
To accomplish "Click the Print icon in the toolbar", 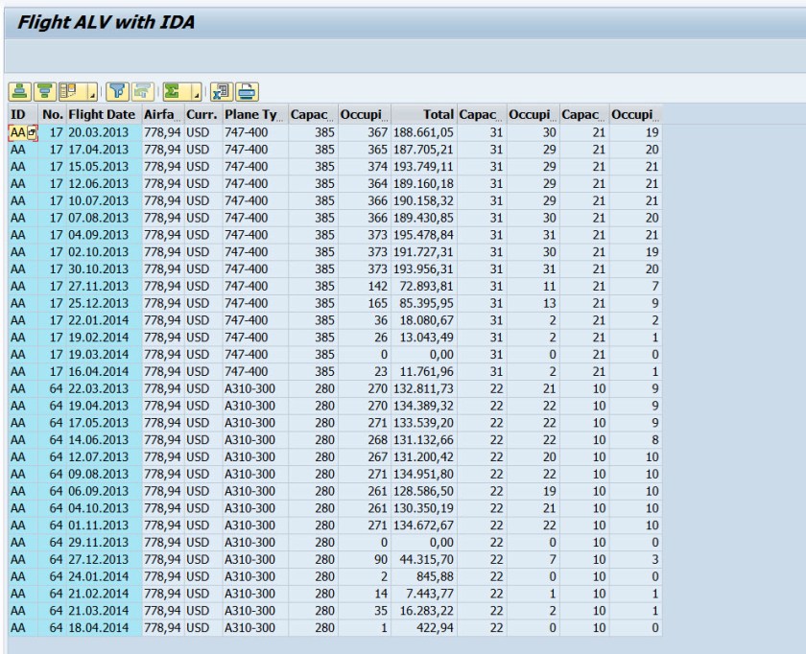I will coord(247,91).
